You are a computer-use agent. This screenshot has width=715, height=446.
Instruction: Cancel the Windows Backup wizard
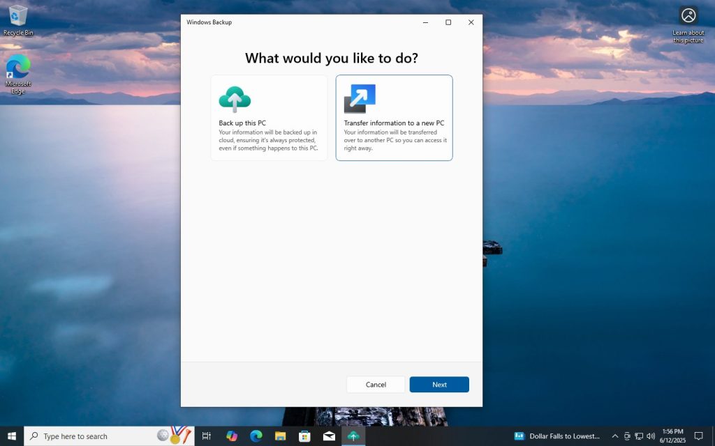click(376, 384)
